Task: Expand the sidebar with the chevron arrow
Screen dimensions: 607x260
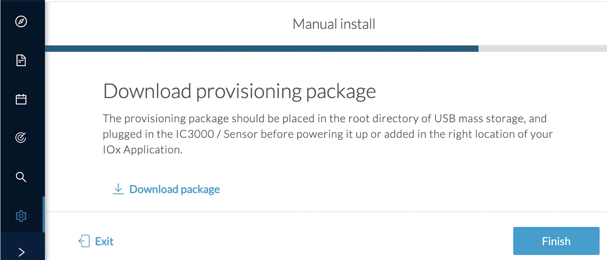Action: point(22,252)
